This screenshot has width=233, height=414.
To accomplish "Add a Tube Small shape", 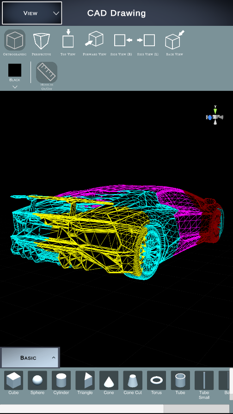I will coord(204,380).
